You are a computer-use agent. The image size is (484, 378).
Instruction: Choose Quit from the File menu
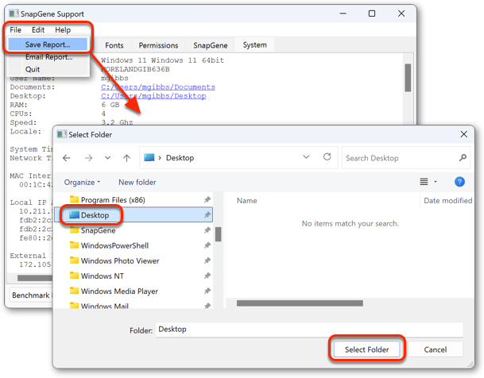pos(33,69)
